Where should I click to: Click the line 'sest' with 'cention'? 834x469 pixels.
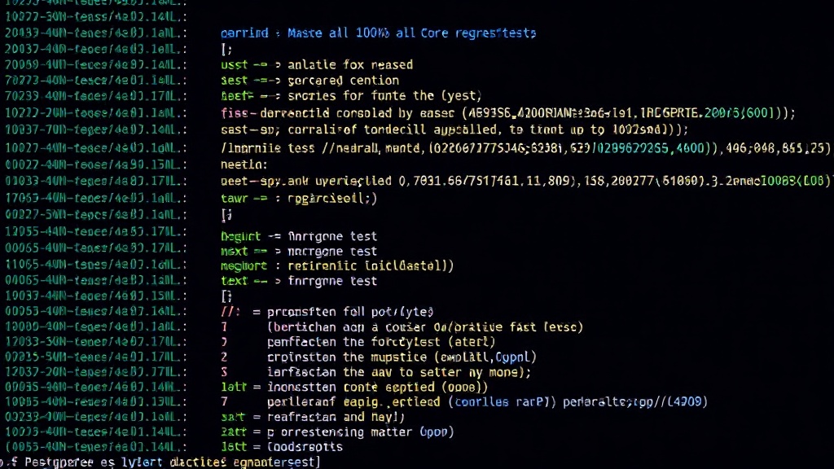pos(309,81)
